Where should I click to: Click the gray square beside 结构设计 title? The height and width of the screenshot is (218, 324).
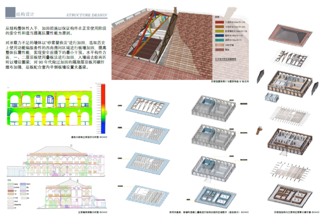coord(10,12)
